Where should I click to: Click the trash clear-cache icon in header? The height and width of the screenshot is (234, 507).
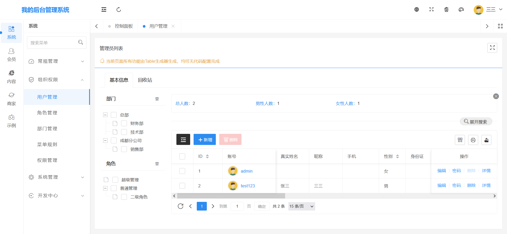click(x=446, y=9)
